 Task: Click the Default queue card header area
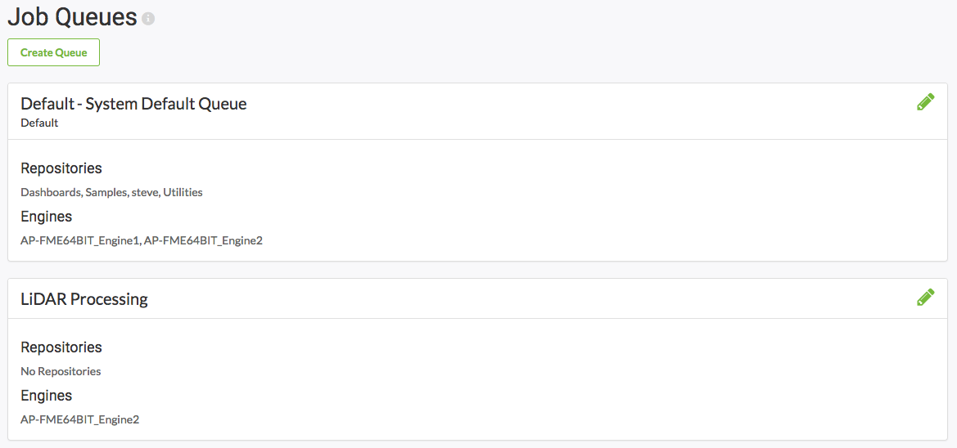coord(477,111)
